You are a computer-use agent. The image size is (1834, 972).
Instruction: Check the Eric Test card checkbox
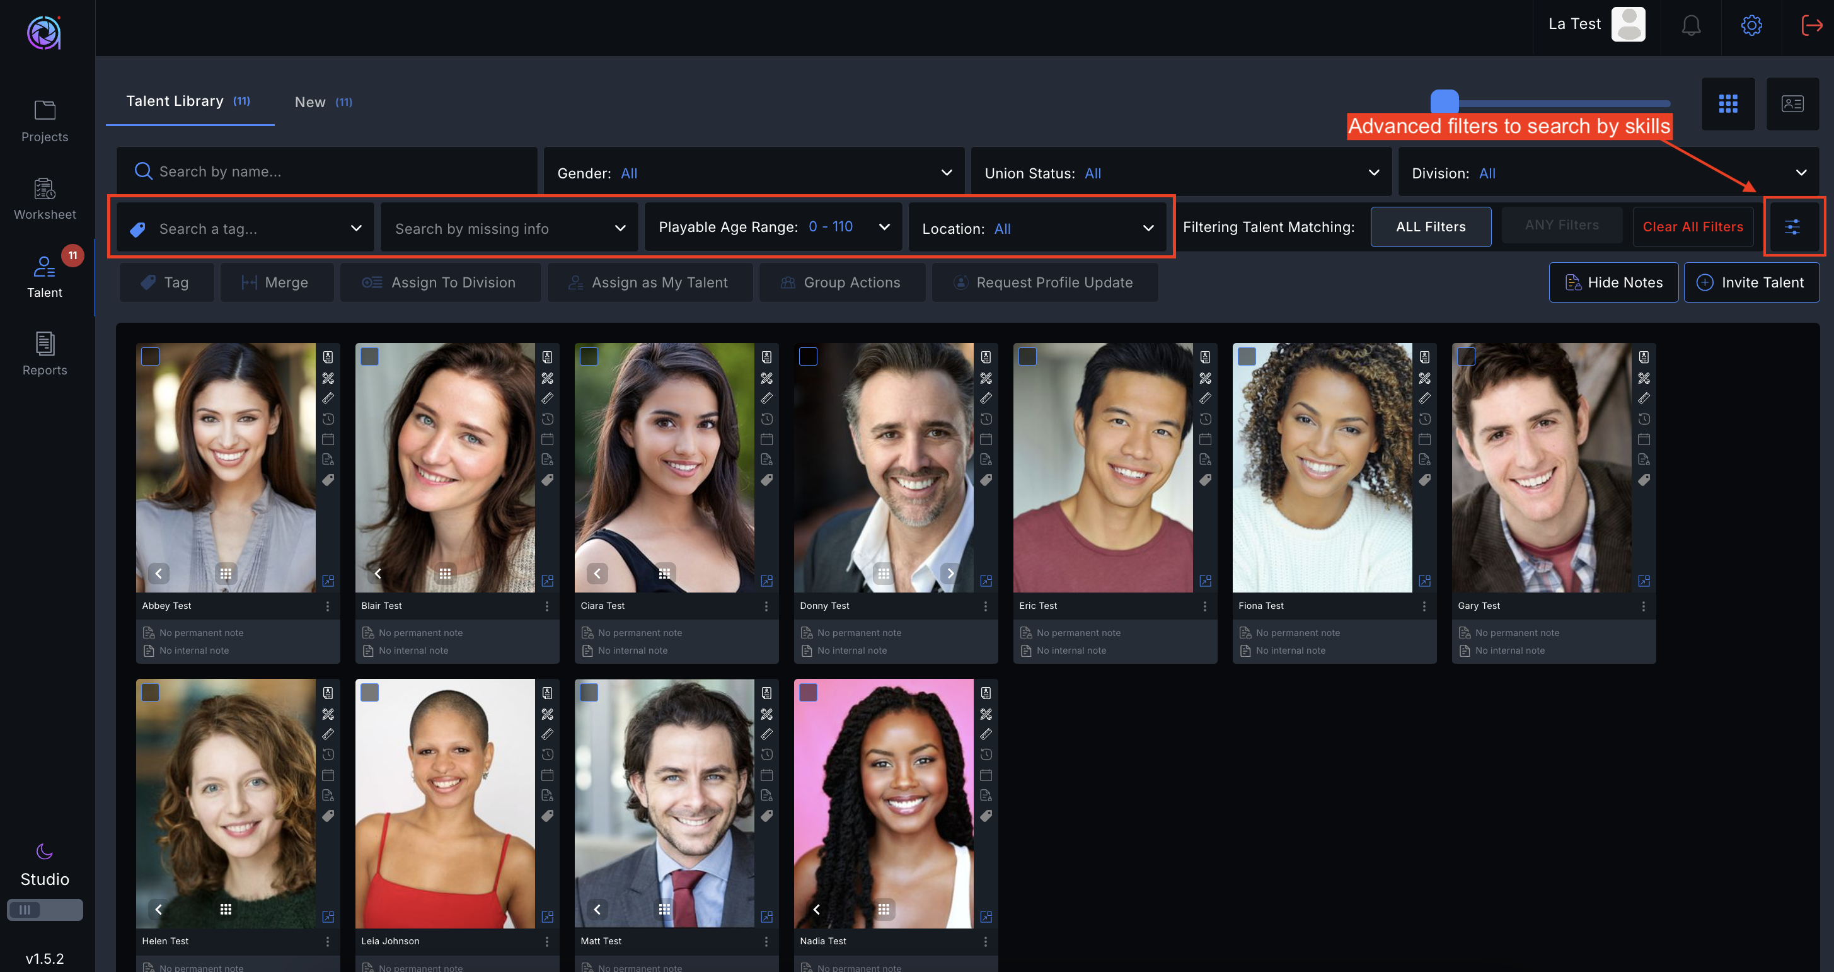[x=1027, y=357]
